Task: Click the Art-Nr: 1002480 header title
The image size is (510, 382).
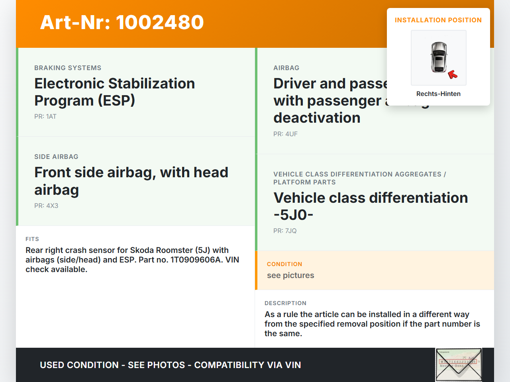Action: click(x=122, y=22)
